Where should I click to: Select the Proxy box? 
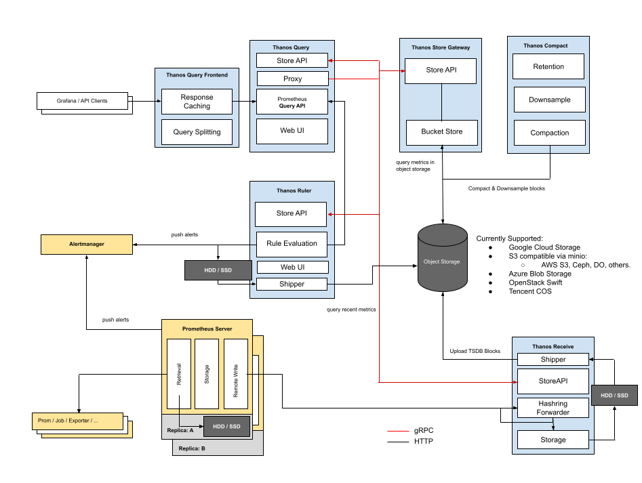(x=292, y=79)
